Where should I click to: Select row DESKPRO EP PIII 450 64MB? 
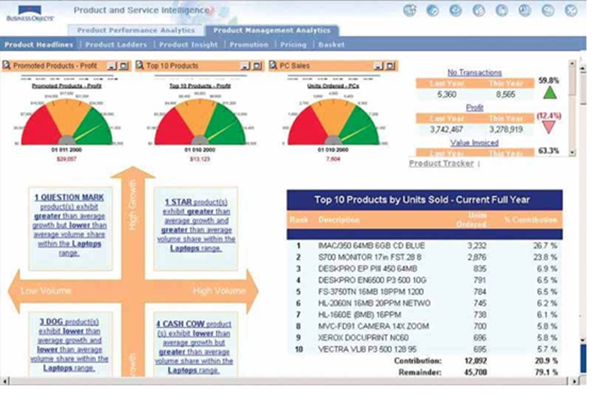425,269
